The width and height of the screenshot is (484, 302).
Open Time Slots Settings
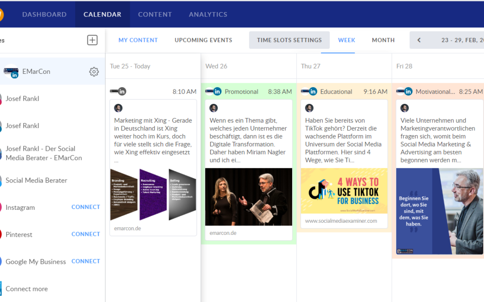289,40
